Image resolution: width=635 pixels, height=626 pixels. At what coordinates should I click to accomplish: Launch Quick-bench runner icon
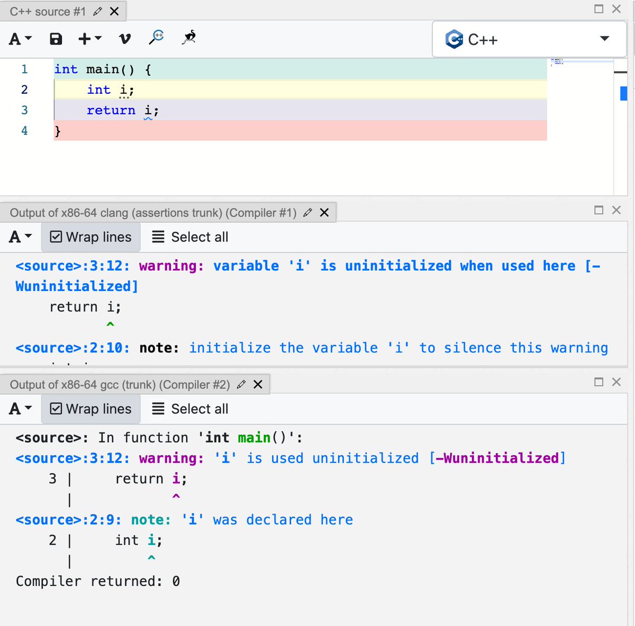[189, 38]
